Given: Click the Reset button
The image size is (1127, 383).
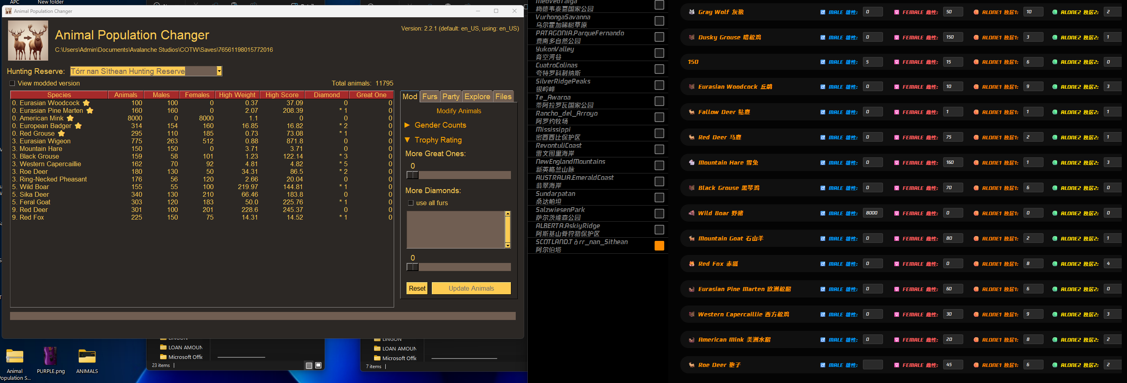Looking at the screenshot, I should coord(417,288).
